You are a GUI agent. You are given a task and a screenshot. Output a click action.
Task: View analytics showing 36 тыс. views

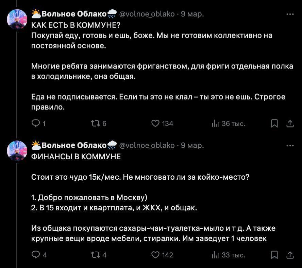[215, 123]
